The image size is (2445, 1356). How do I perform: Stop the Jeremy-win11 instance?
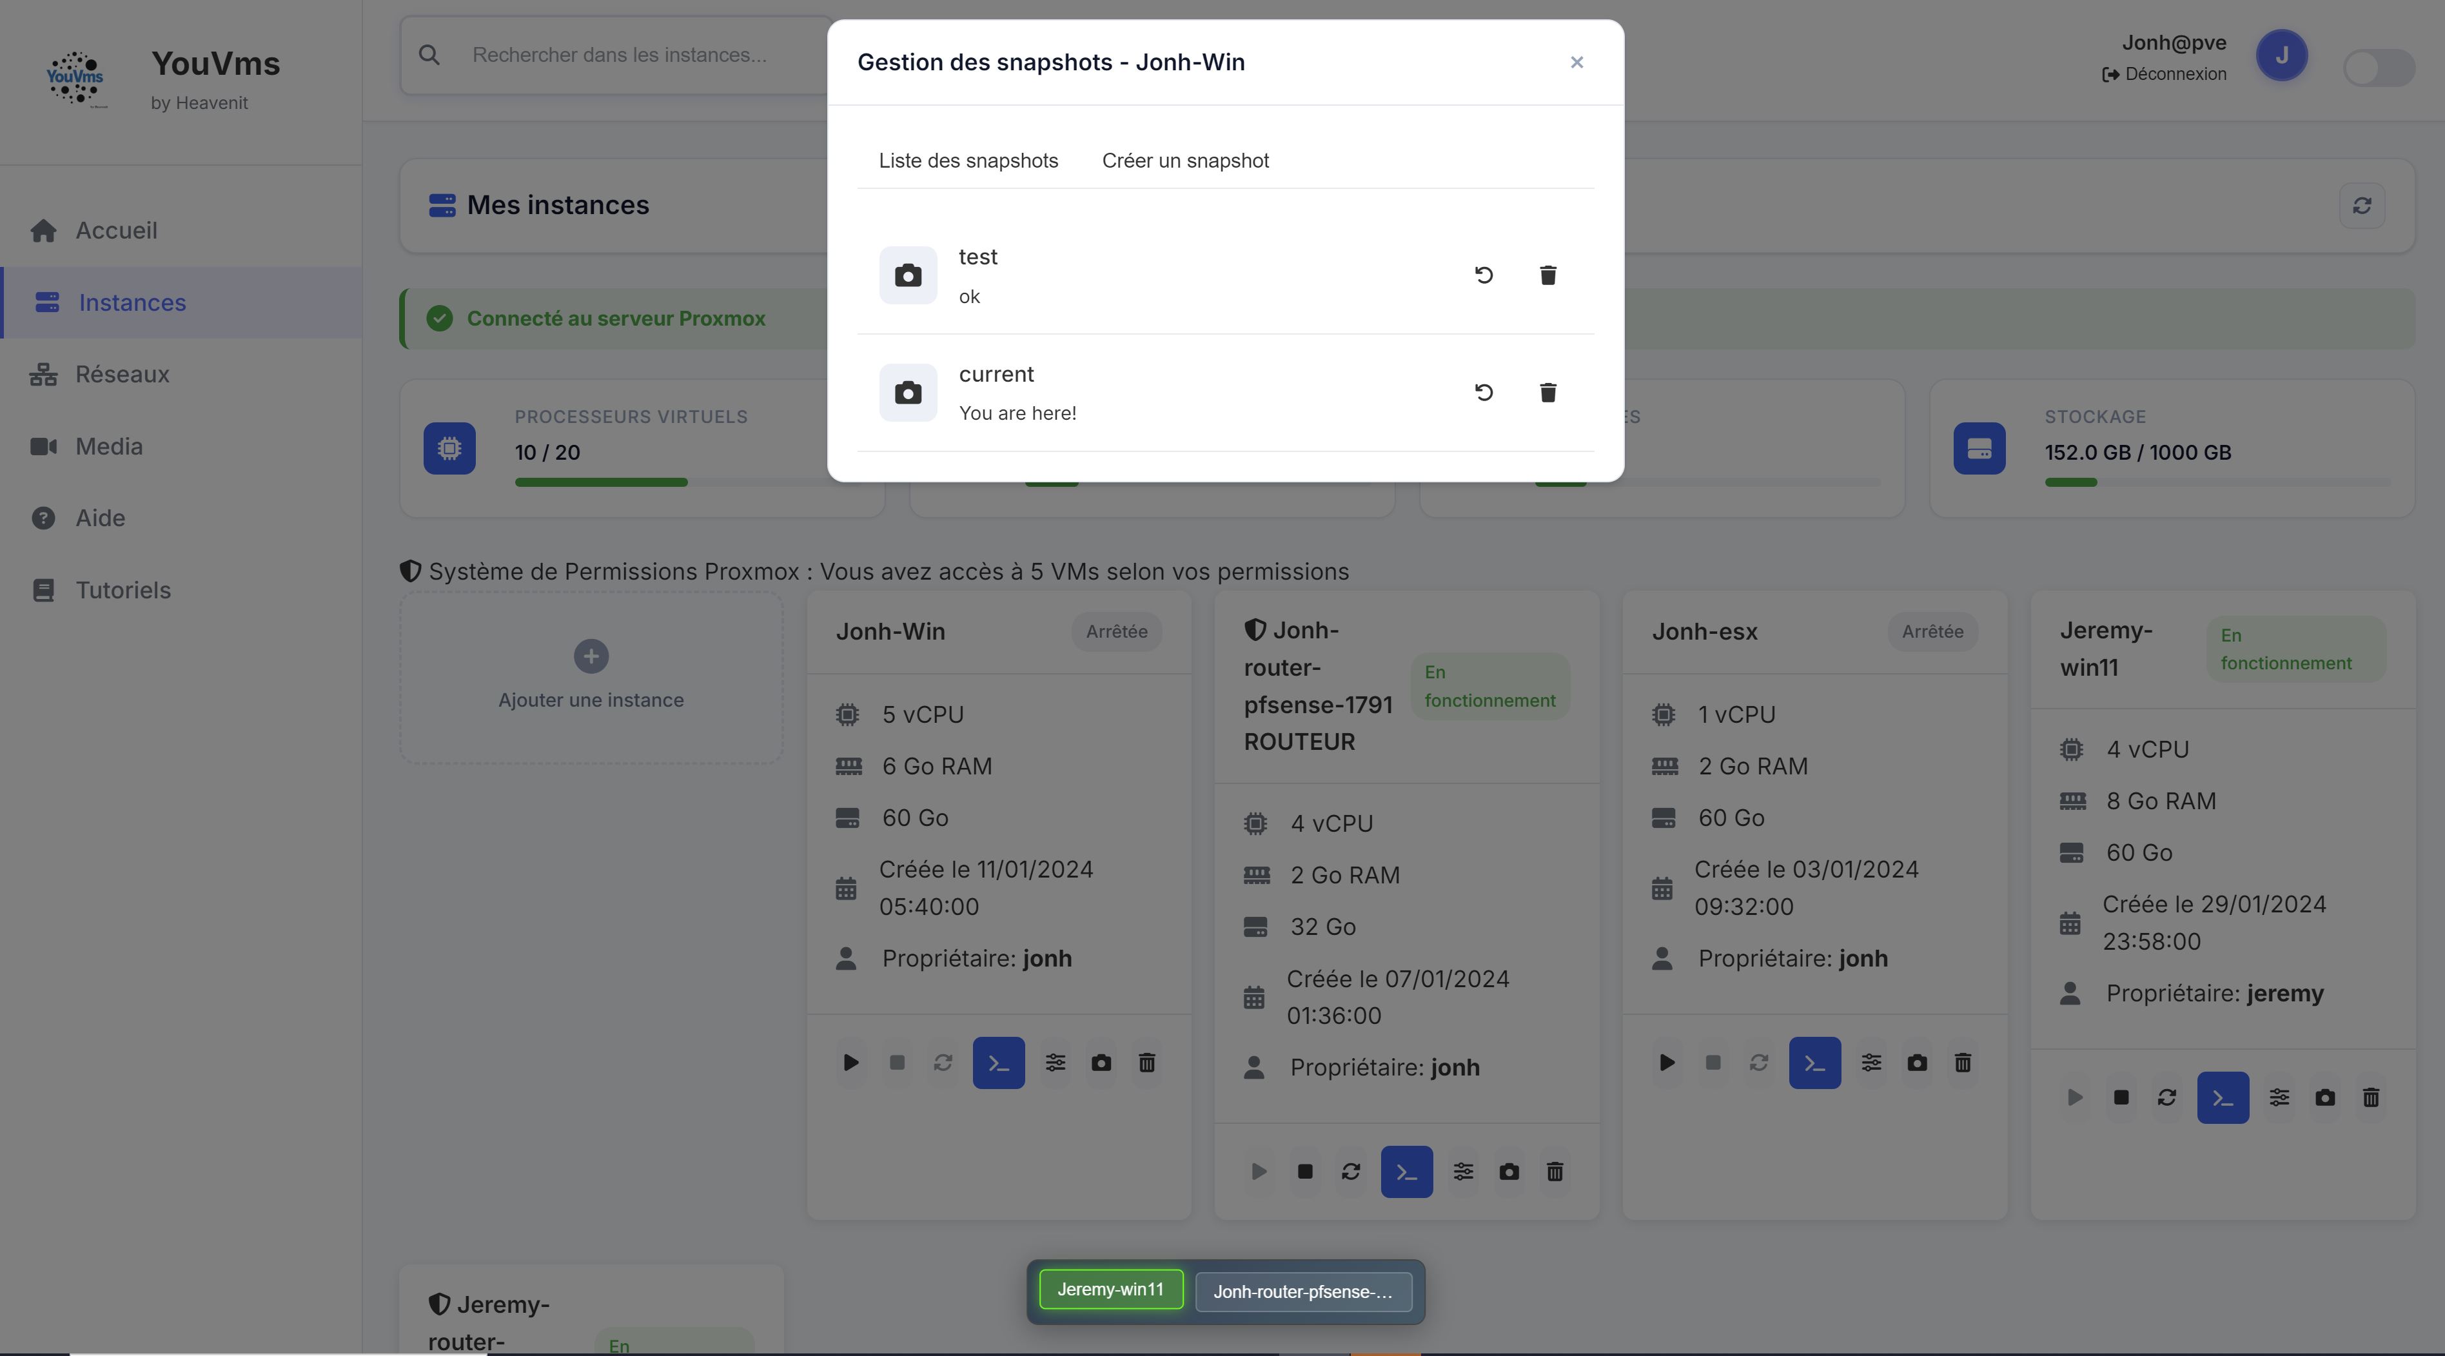[x=2121, y=1098]
